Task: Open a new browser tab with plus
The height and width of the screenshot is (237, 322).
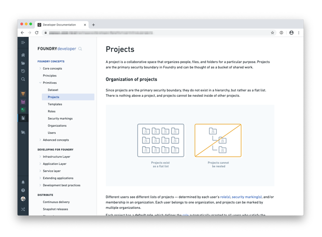Action: point(94,25)
